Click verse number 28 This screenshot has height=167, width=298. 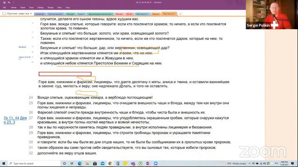31,127
